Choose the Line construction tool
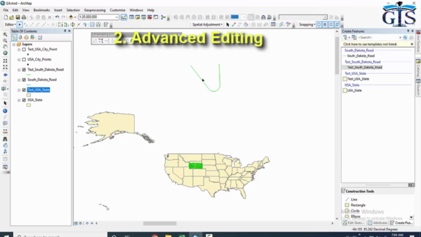This screenshot has width=421, height=237. 354,199
